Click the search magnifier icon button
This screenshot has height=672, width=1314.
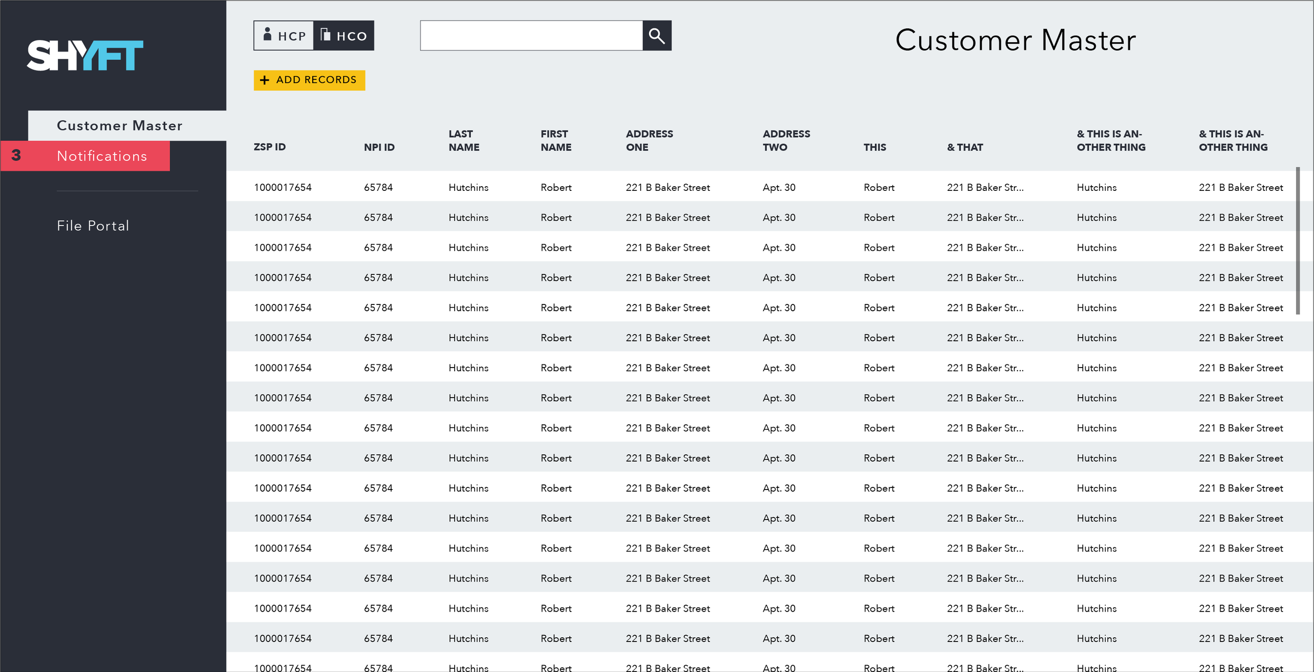tap(656, 36)
